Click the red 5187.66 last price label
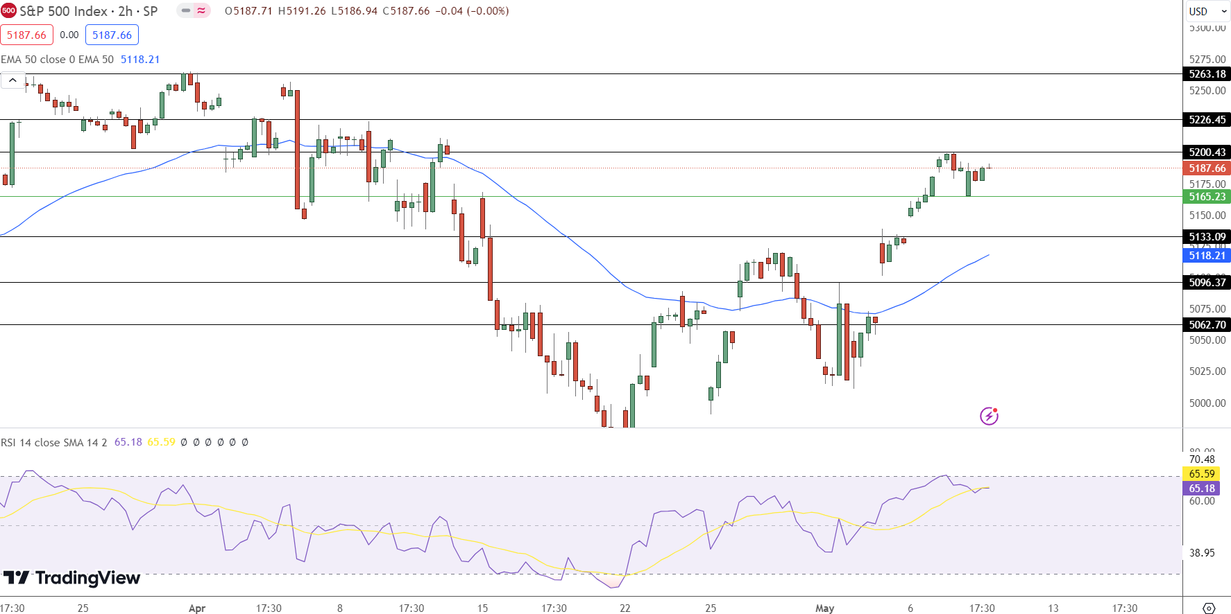The width and height of the screenshot is (1231, 614). pyautogui.click(x=1207, y=168)
